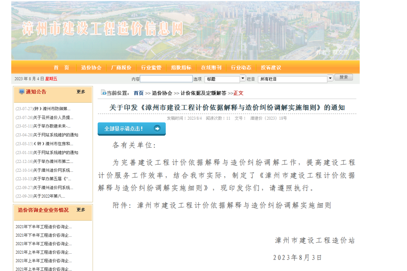
Task: Click 全部显示请点击! button
Action: click(x=132, y=129)
